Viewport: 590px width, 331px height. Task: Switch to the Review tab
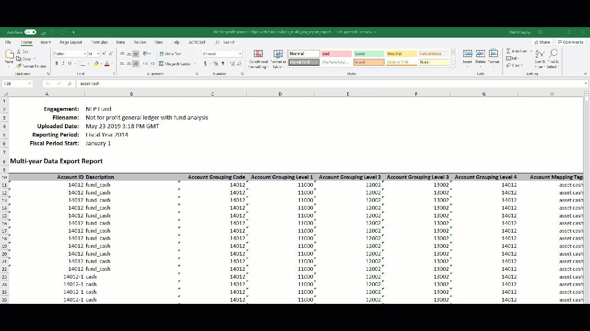point(140,42)
